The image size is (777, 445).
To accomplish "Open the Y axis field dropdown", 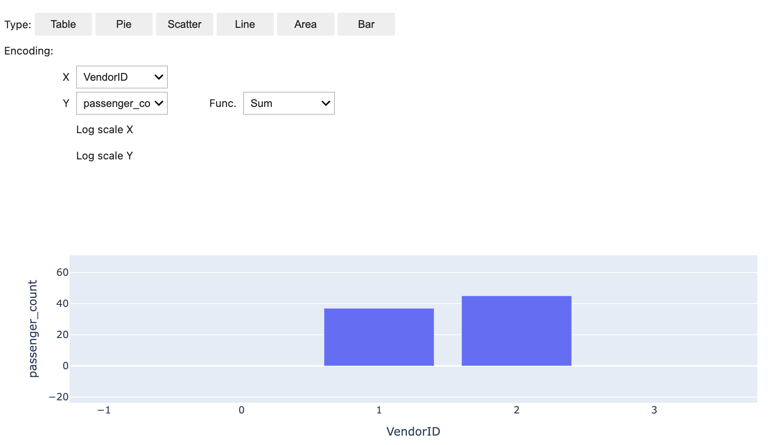I will pos(122,103).
